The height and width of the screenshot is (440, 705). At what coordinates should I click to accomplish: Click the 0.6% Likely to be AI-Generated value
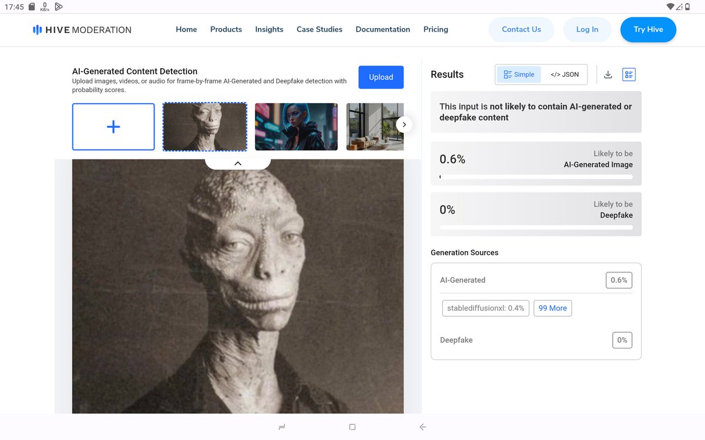452,159
